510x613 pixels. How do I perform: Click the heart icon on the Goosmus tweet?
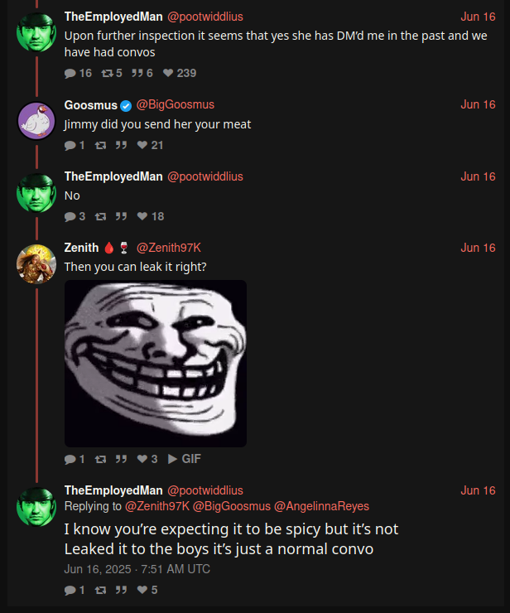[x=142, y=145]
